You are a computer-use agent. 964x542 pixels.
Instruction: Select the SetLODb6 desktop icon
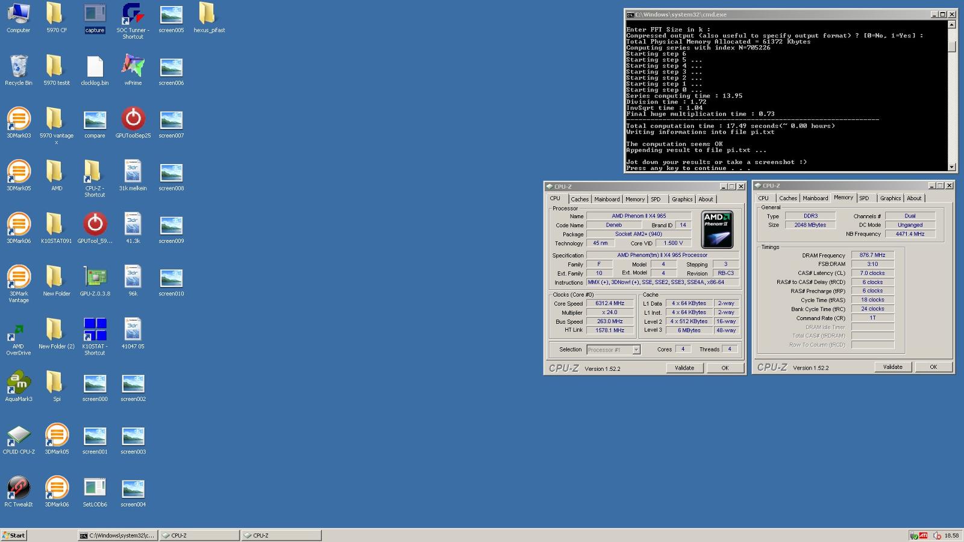(x=95, y=492)
